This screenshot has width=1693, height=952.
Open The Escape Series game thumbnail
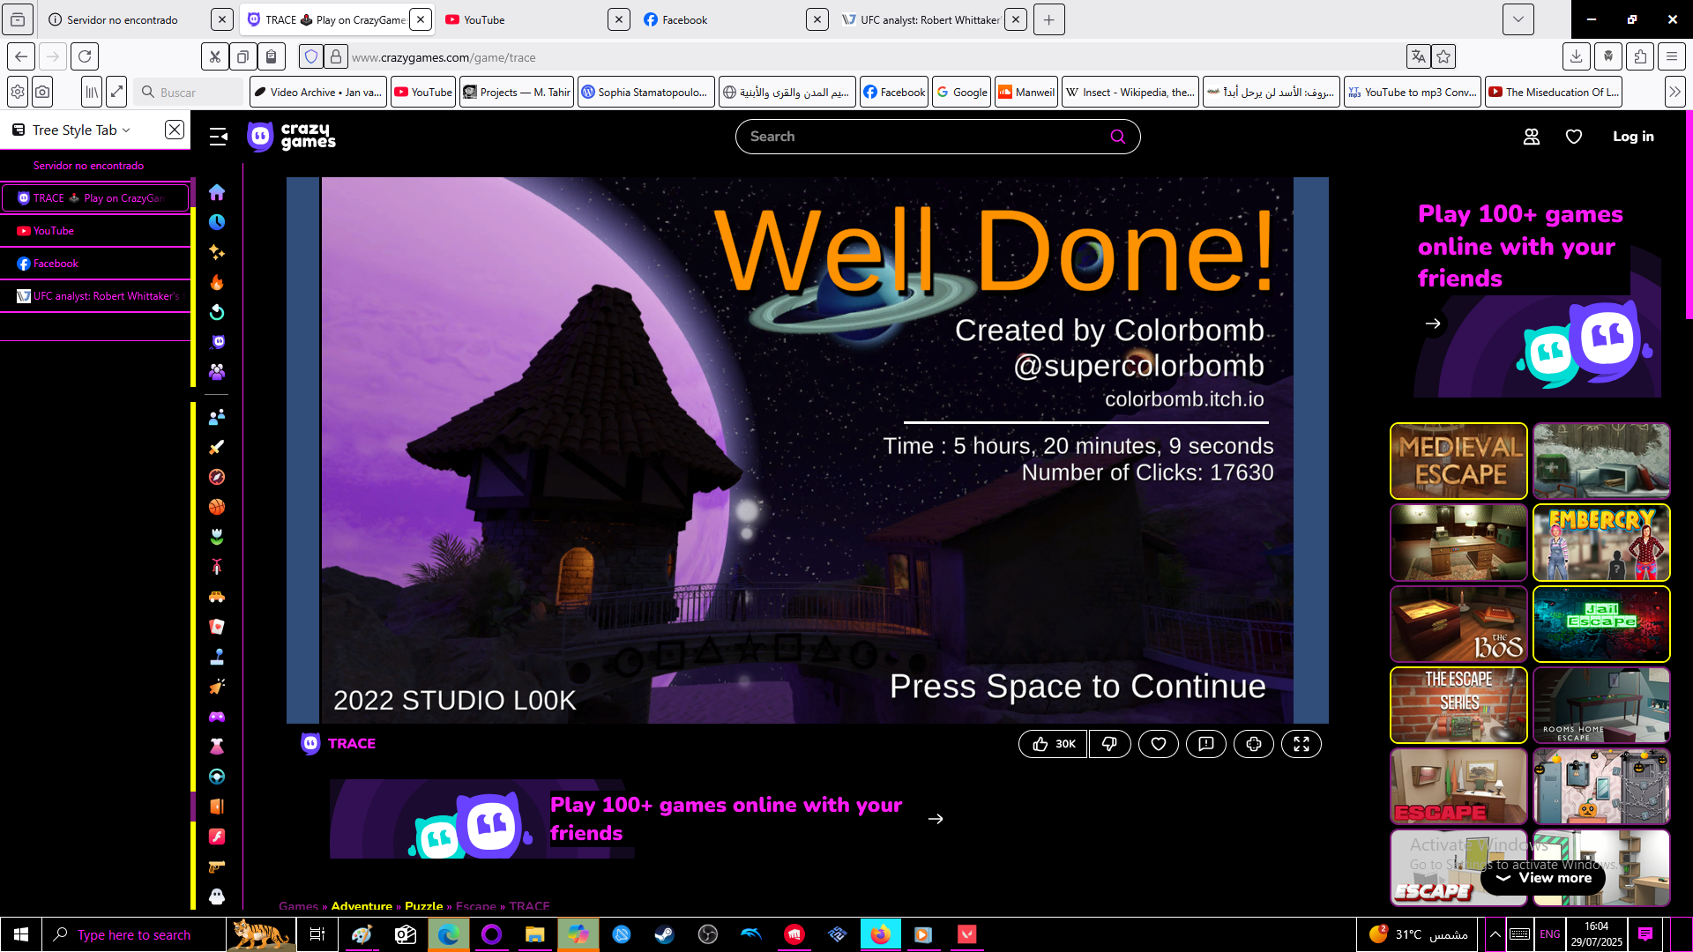(1459, 705)
